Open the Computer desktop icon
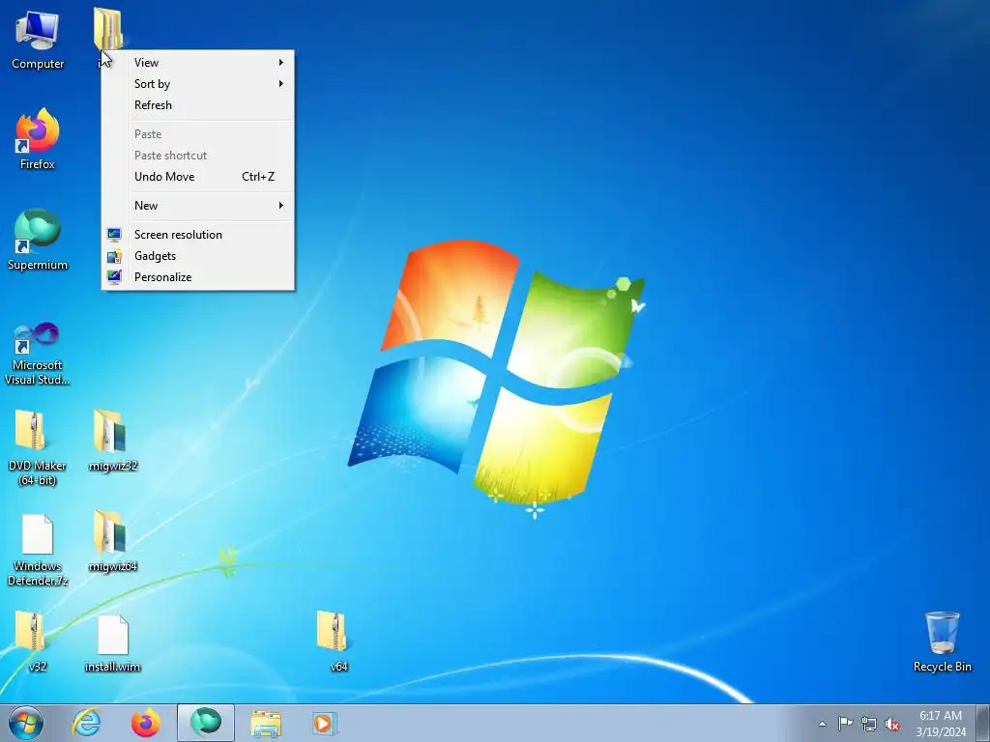The width and height of the screenshot is (990, 742). pos(38,41)
